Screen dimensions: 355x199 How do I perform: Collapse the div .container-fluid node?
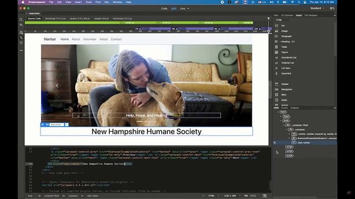pyautogui.click(x=284, y=125)
